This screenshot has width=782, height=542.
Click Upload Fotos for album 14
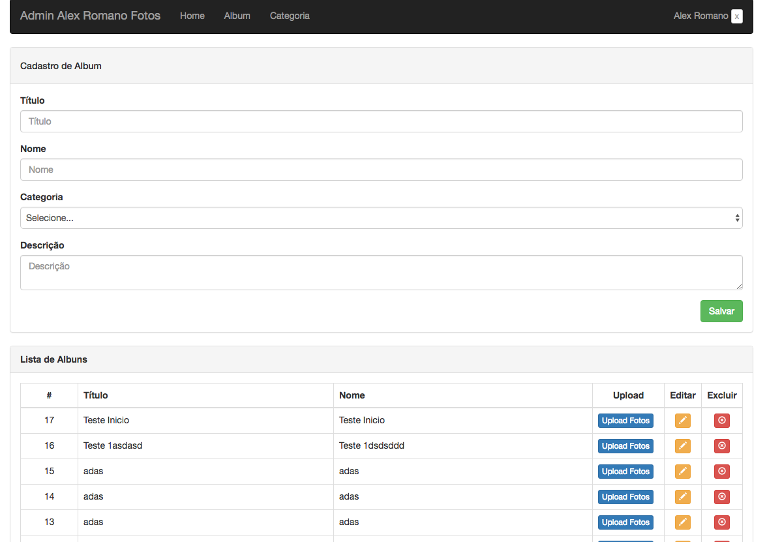[x=625, y=496]
